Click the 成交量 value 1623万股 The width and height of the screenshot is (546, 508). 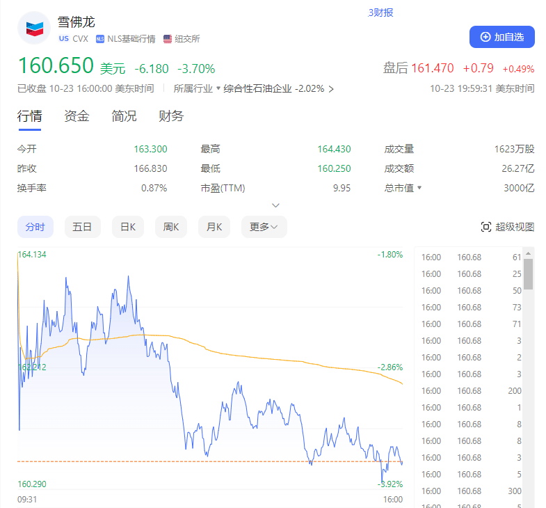pos(514,149)
